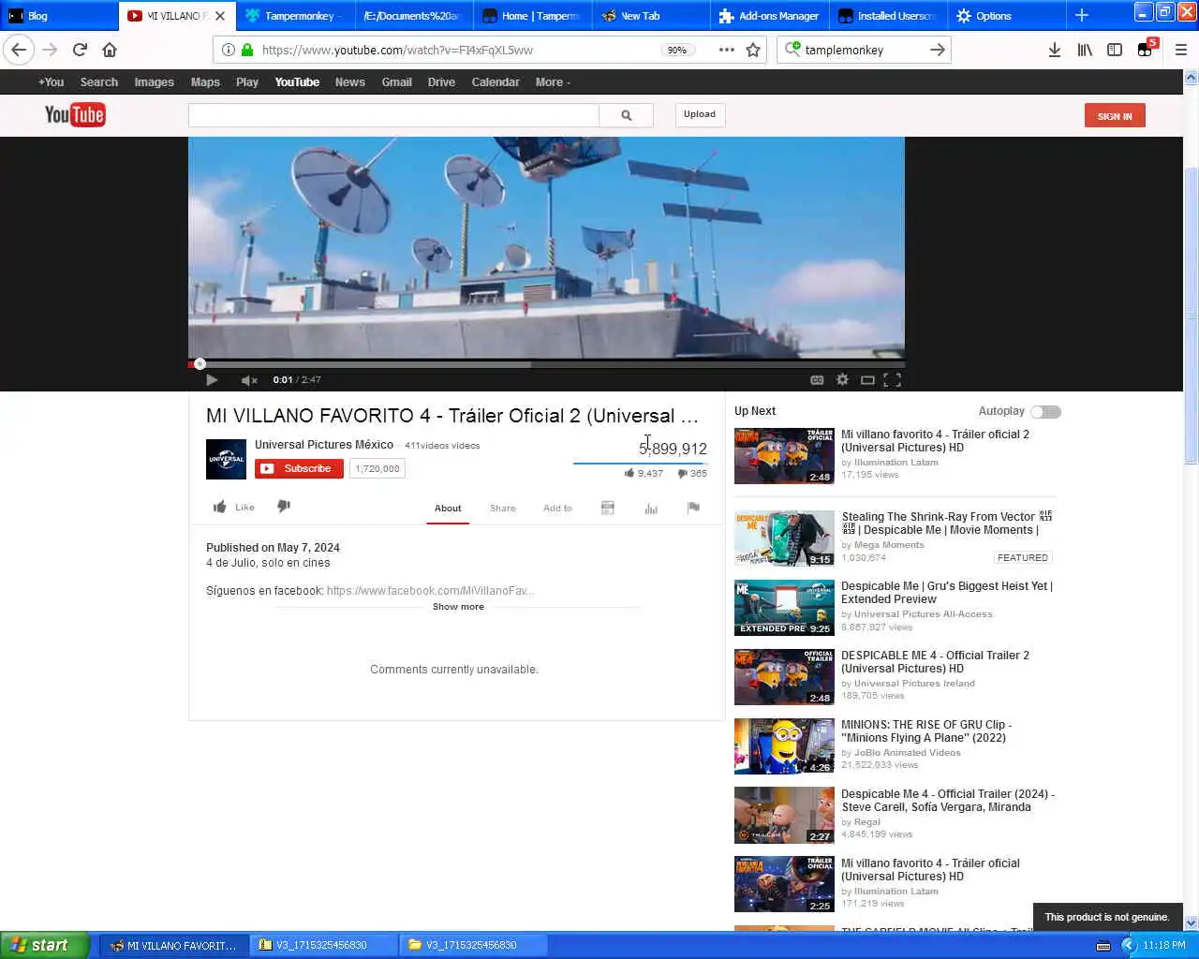Toggle the browser sidebar icon
The image size is (1199, 959).
tap(1115, 50)
